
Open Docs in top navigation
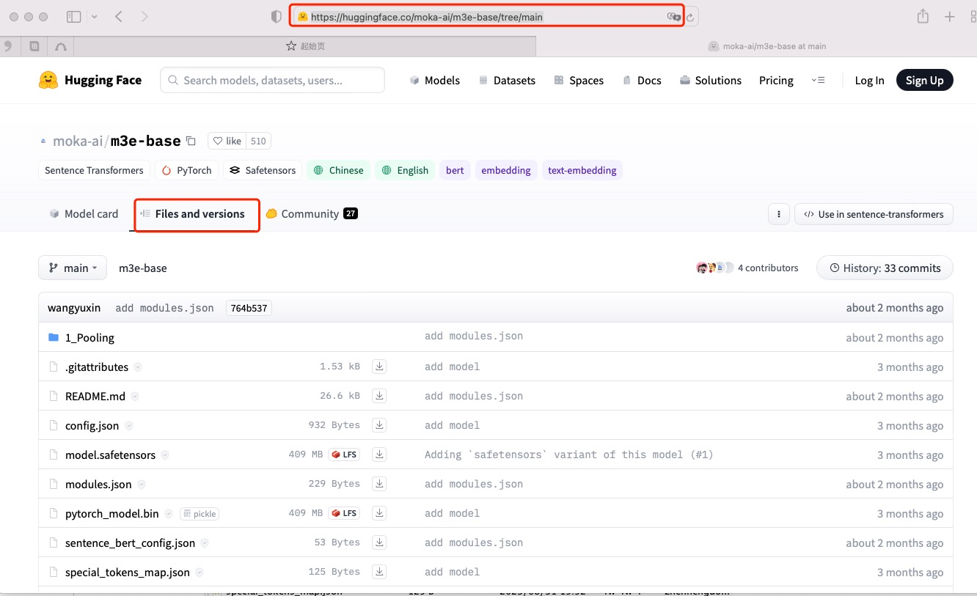pyautogui.click(x=642, y=80)
